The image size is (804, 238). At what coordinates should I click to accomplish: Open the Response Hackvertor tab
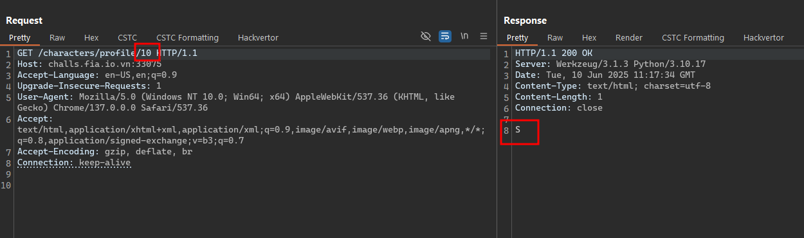[x=763, y=38]
